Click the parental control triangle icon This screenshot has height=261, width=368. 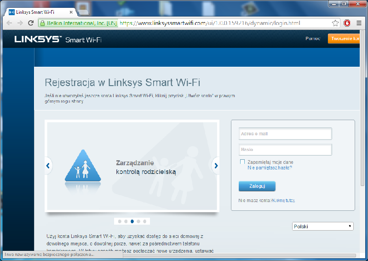point(83,166)
